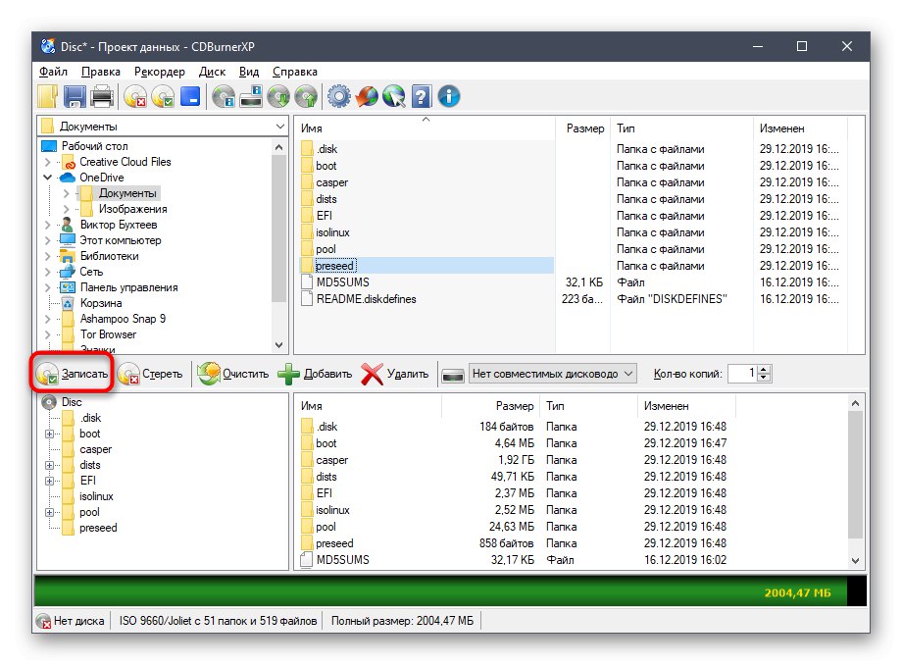The width and height of the screenshot is (902, 665).
Task: Expand Этот компьютер tree node
Action: tap(48, 240)
